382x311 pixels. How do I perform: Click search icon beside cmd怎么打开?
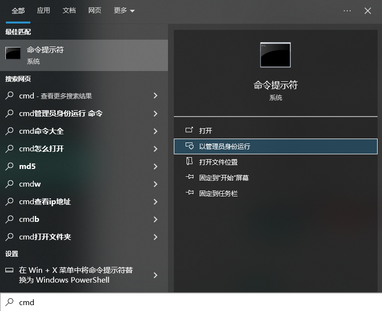pyautogui.click(x=9, y=148)
